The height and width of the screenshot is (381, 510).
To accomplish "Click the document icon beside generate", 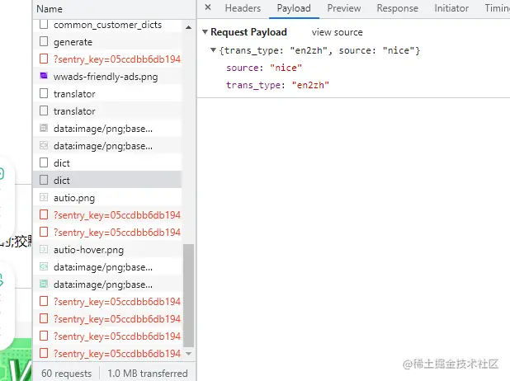I will tap(44, 41).
